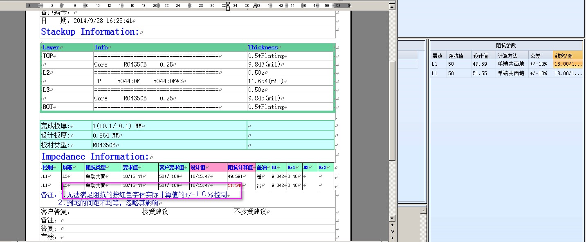Click the 审核 line at the document bottom
The height and width of the screenshot is (242, 586).
pos(188,237)
